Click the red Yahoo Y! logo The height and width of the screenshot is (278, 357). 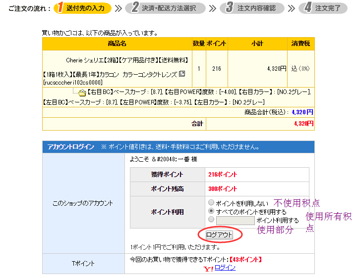point(208,269)
